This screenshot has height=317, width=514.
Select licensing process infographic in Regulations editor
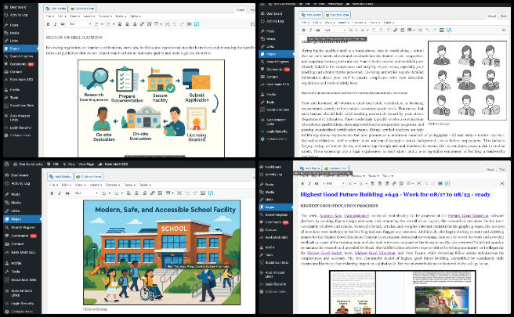tap(151, 108)
